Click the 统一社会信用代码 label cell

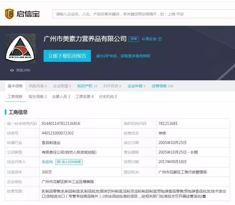(22, 124)
